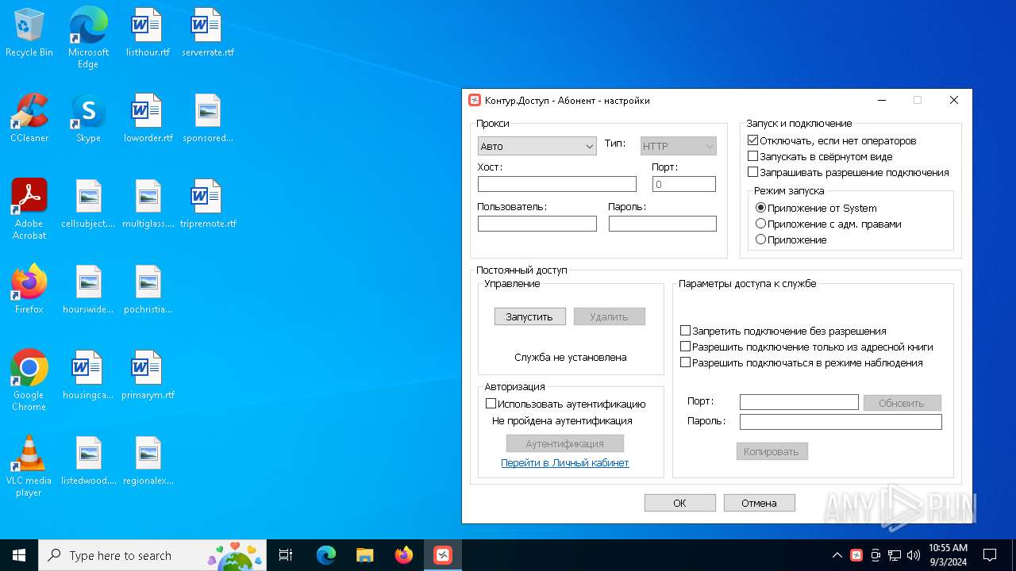Focus the proxy 'Хост' input field
Image resolution: width=1016 pixels, height=571 pixels.
tap(557, 184)
